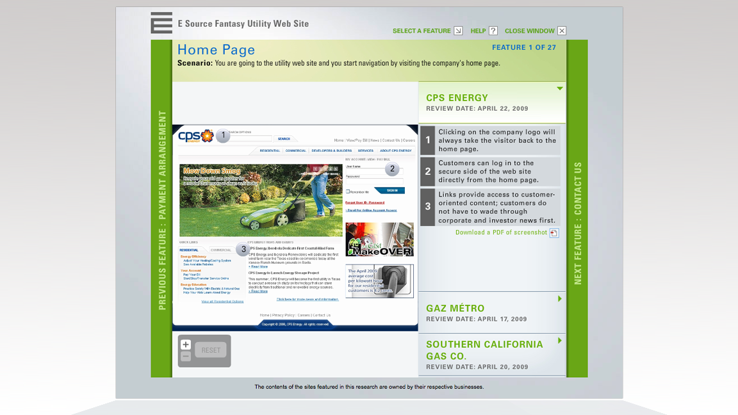Open the Developers & Builders nav item
738x415 pixels.
[331, 151]
